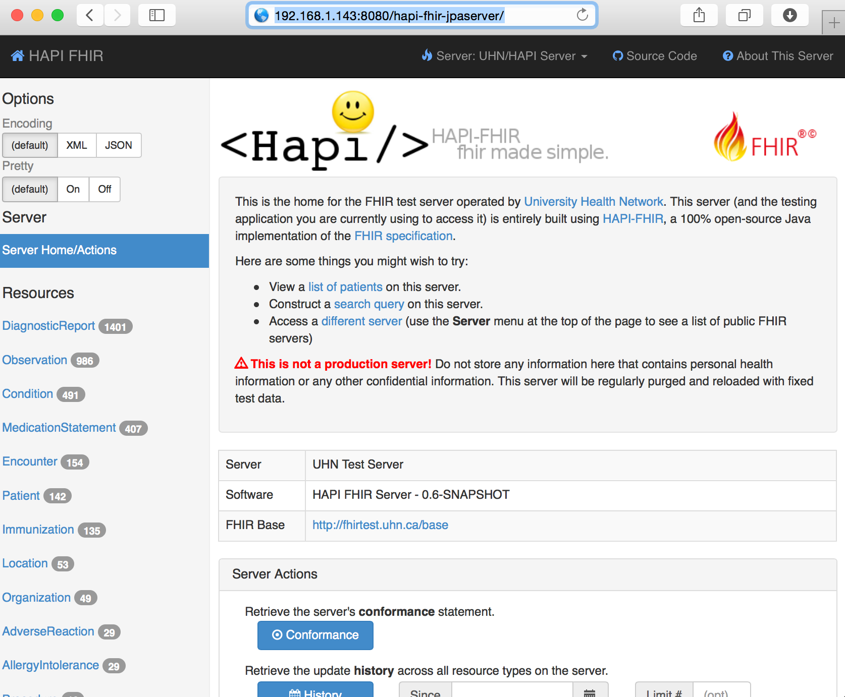Open the search query link
Viewport: 845px width, 697px height.
click(x=369, y=304)
